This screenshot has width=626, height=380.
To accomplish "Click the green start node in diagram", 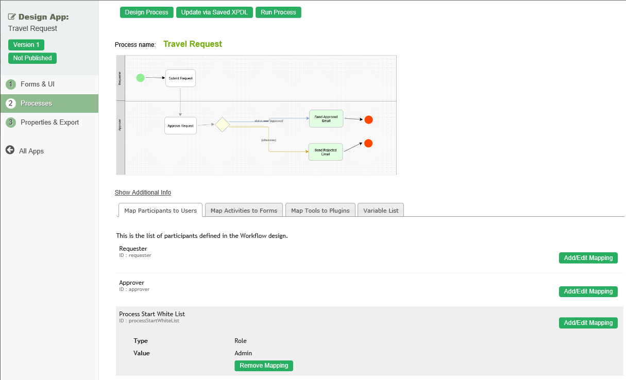I will click(x=140, y=78).
